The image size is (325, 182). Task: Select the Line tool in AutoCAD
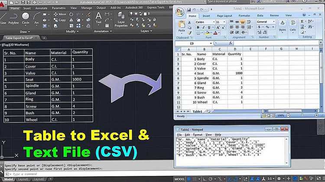pos(3,18)
